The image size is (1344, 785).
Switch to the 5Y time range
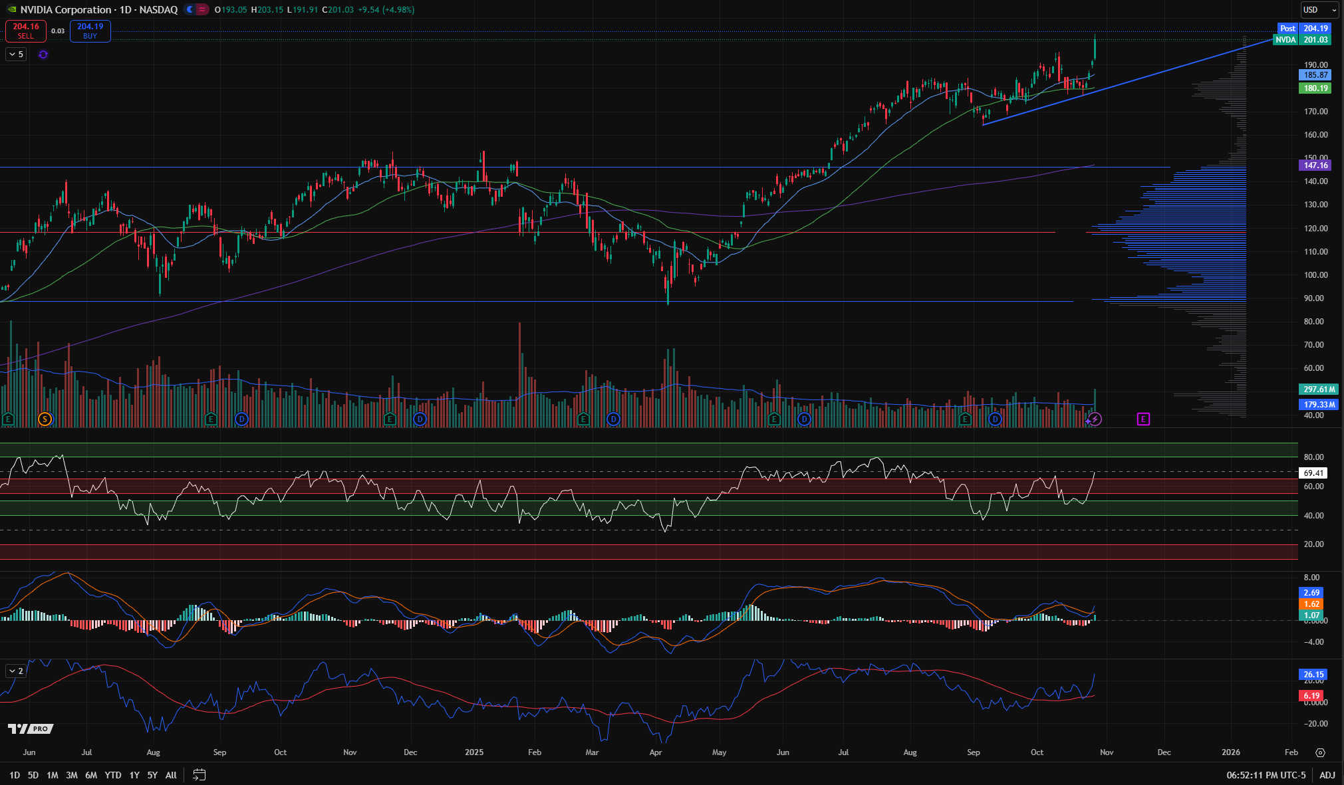152,775
